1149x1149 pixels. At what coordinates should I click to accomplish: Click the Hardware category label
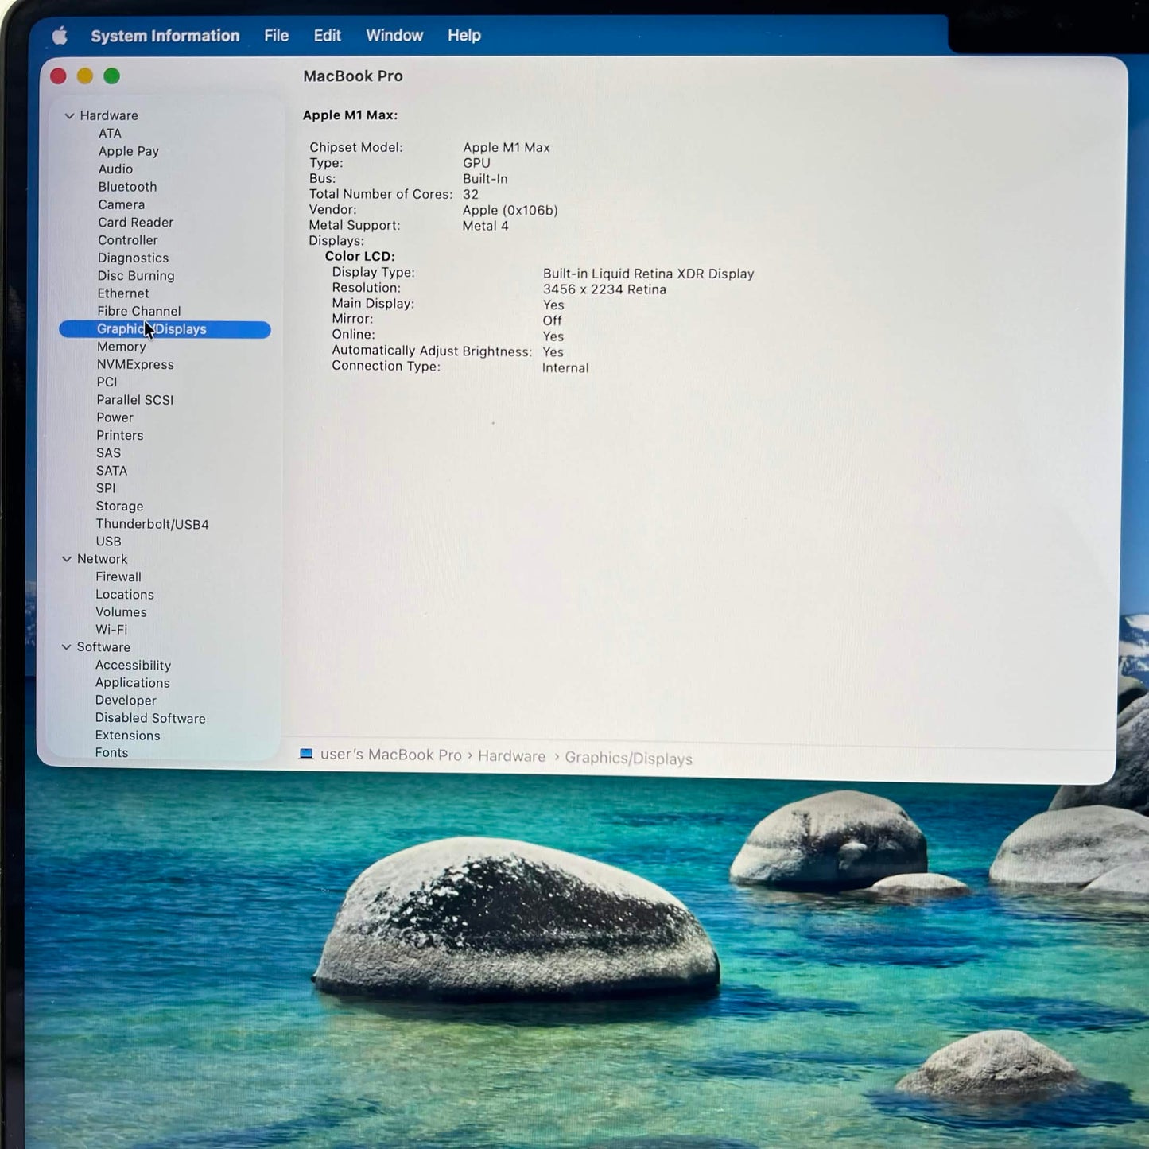tap(109, 116)
